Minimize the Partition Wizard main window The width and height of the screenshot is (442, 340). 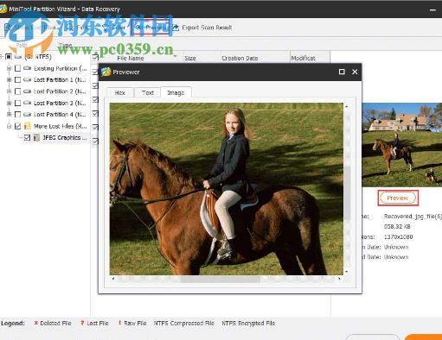[432, 9]
